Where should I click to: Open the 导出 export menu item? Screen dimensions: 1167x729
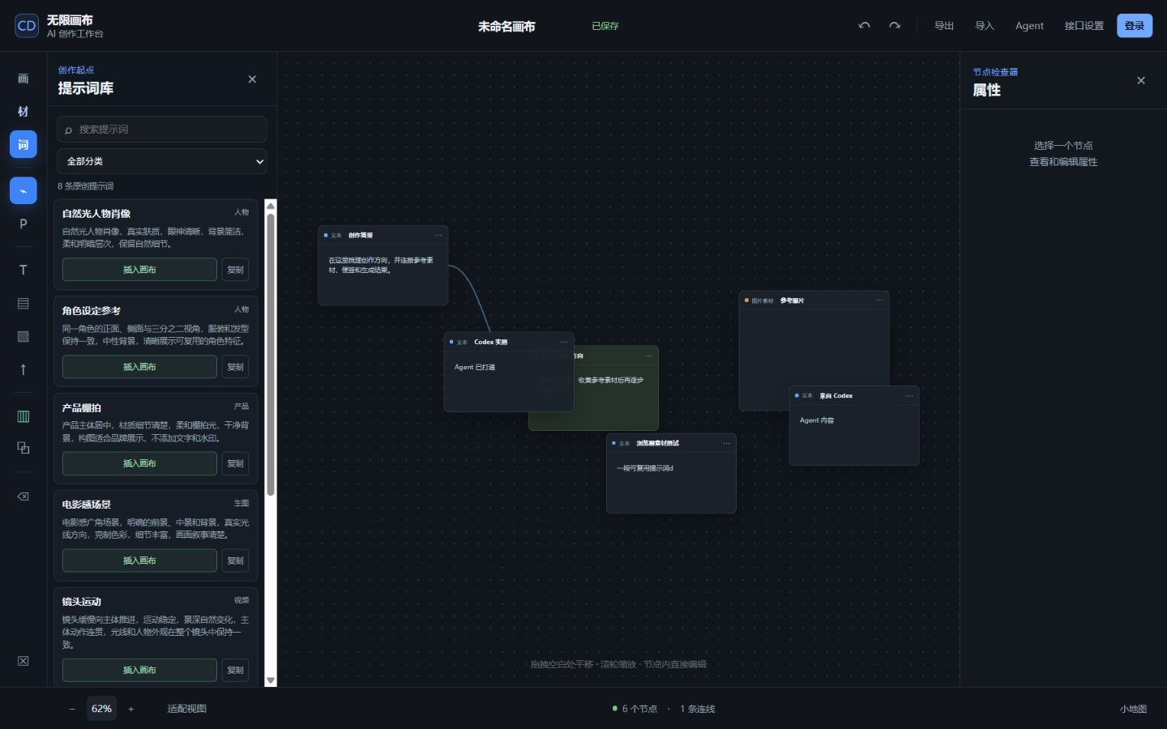tap(944, 26)
